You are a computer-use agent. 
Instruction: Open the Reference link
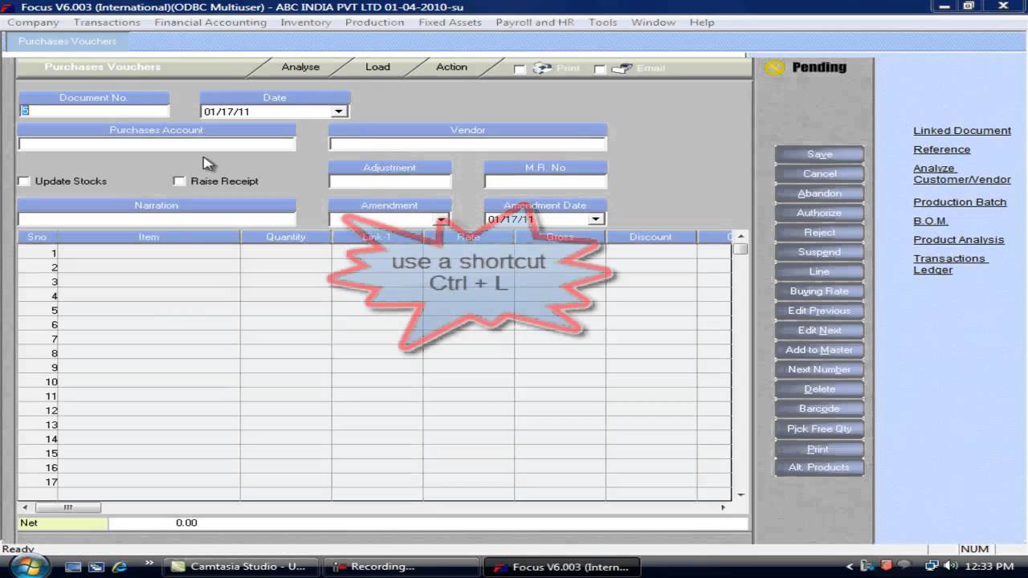tap(941, 149)
